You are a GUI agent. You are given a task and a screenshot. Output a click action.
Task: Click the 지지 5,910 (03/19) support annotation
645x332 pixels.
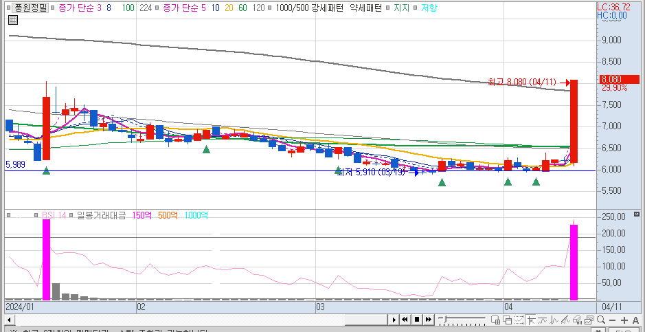click(x=370, y=173)
